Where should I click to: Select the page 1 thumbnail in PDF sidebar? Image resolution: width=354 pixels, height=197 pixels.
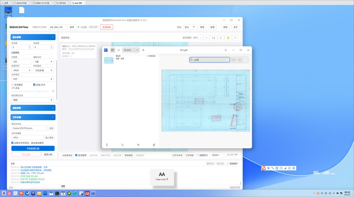109,60
